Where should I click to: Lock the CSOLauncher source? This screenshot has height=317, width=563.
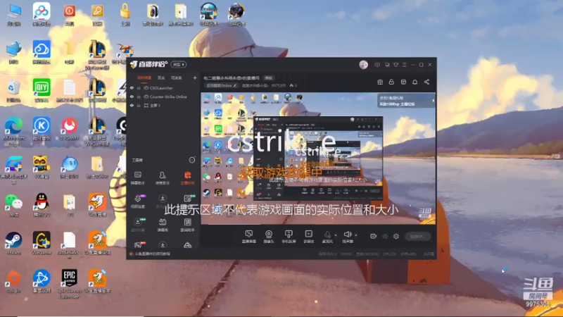coord(139,88)
